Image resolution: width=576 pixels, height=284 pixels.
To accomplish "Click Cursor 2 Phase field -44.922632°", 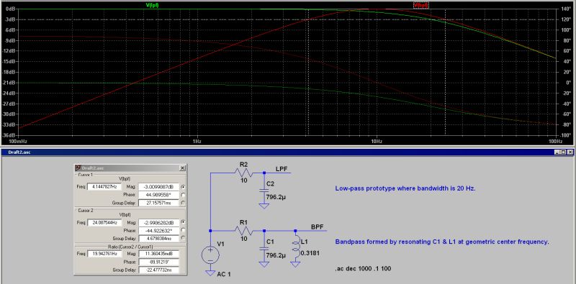I will (158, 230).
